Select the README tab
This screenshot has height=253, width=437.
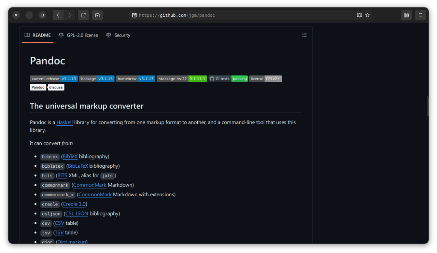point(38,35)
